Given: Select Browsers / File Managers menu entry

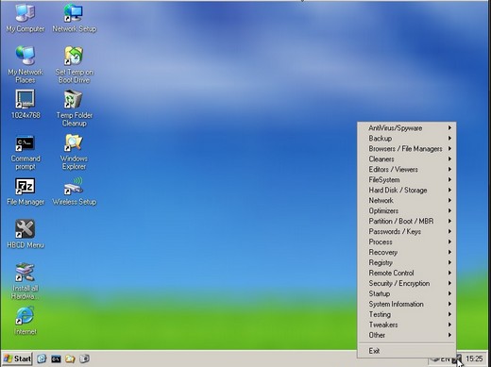Looking at the screenshot, I should (x=407, y=149).
